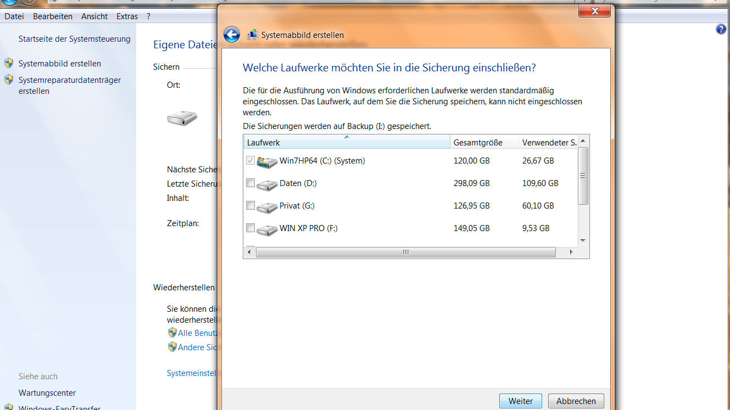Click the 60,10 GB used space cell
Screen dimensions: 730x410
(538, 206)
